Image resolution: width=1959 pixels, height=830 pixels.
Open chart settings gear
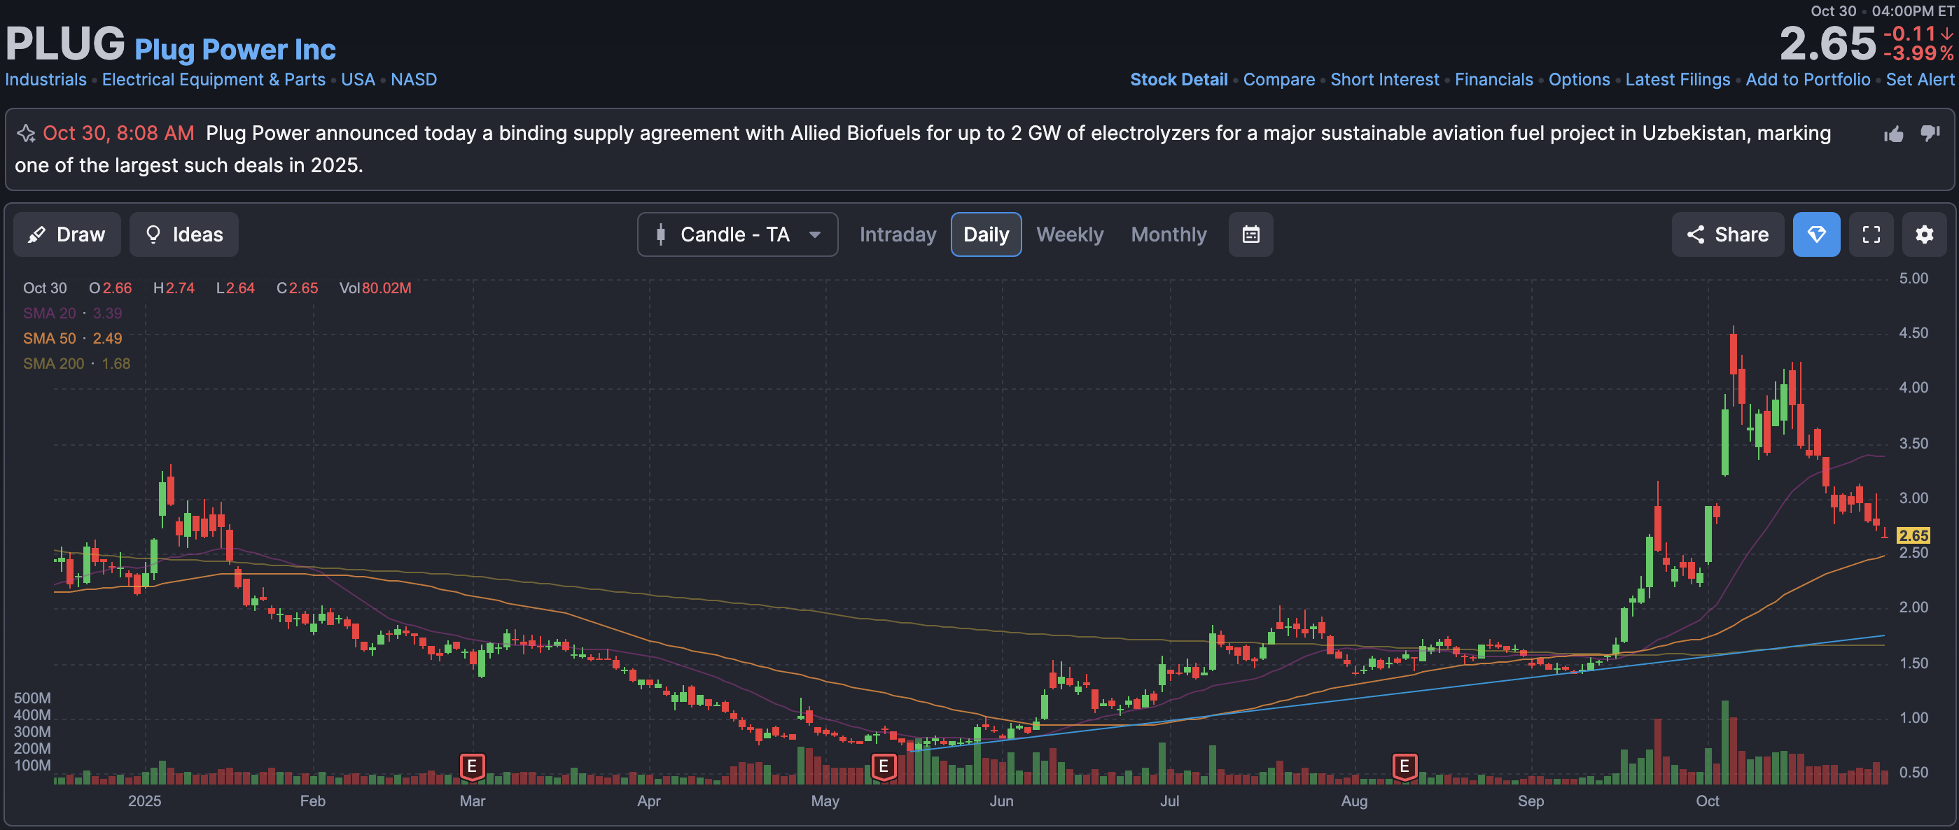pos(1924,234)
